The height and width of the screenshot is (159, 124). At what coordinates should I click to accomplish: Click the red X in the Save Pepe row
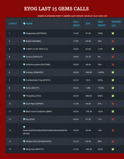pyautogui.click(x=113, y=104)
